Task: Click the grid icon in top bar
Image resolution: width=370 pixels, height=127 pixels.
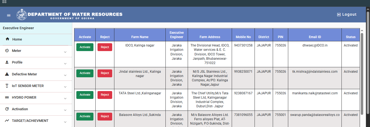Action: click(4, 1)
